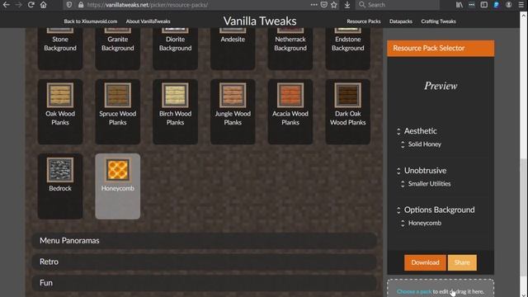Click the Share button
The image size is (528, 297).
click(462, 262)
